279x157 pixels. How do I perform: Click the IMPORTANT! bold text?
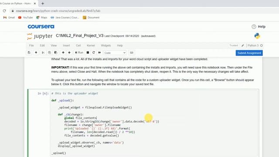[60, 68]
